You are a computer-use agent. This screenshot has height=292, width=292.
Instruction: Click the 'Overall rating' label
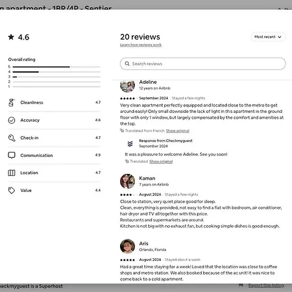pos(21,60)
